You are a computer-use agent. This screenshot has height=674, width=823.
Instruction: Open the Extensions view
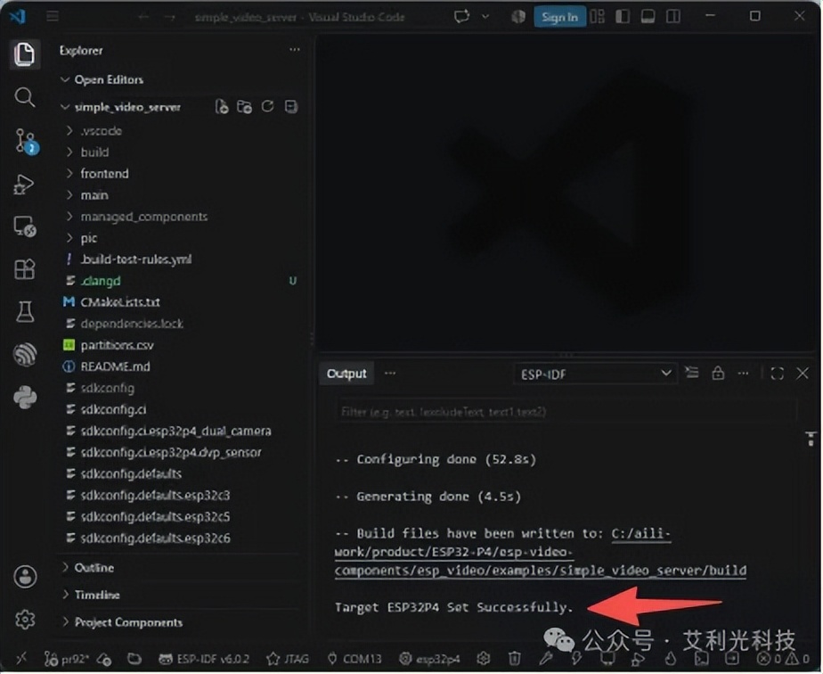[x=24, y=269]
